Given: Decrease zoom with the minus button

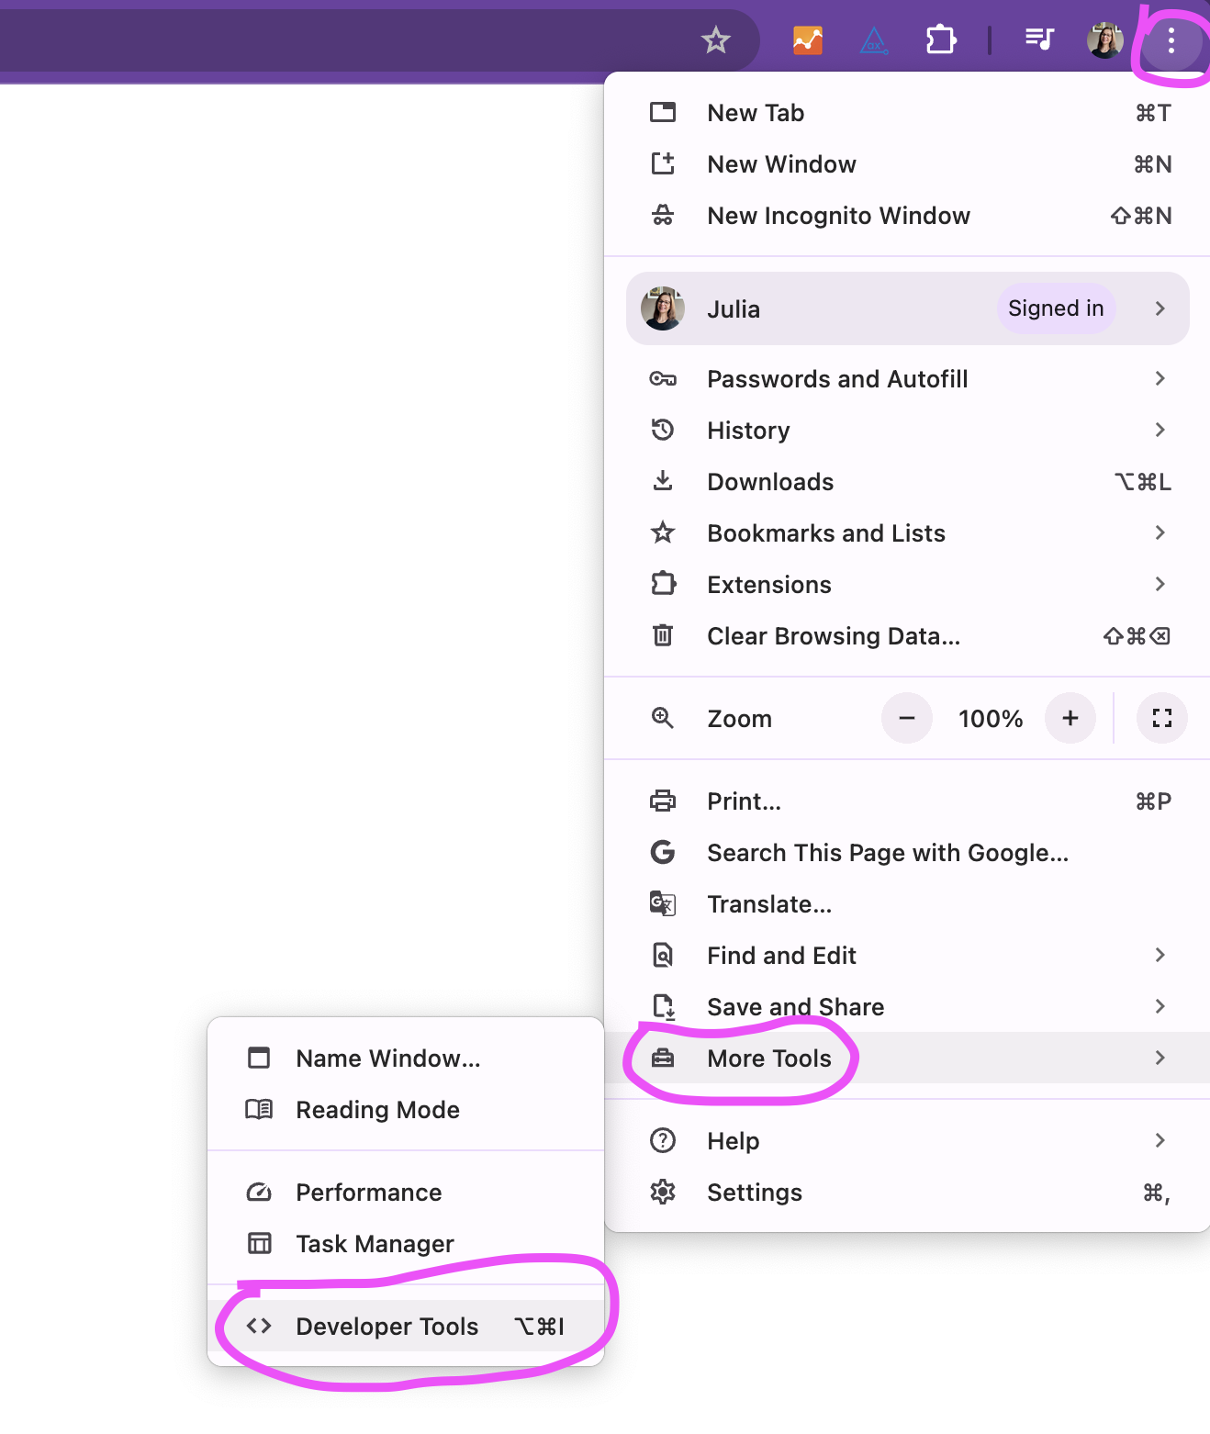Looking at the screenshot, I should pos(907,718).
